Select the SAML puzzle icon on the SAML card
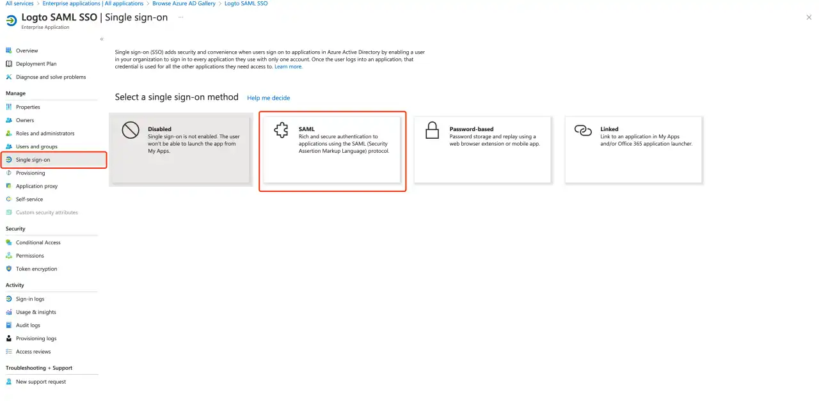The width and height of the screenshot is (819, 401). click(281, 131)
